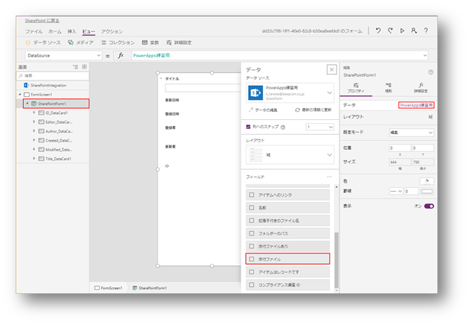Viewport: 469px width, 325px height.
Task: Expand the DataSource property dropdown
Action: pos(99,55)
